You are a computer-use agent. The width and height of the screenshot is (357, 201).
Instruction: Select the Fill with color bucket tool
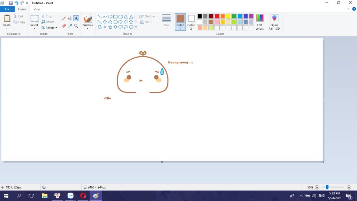pos(70,18)
